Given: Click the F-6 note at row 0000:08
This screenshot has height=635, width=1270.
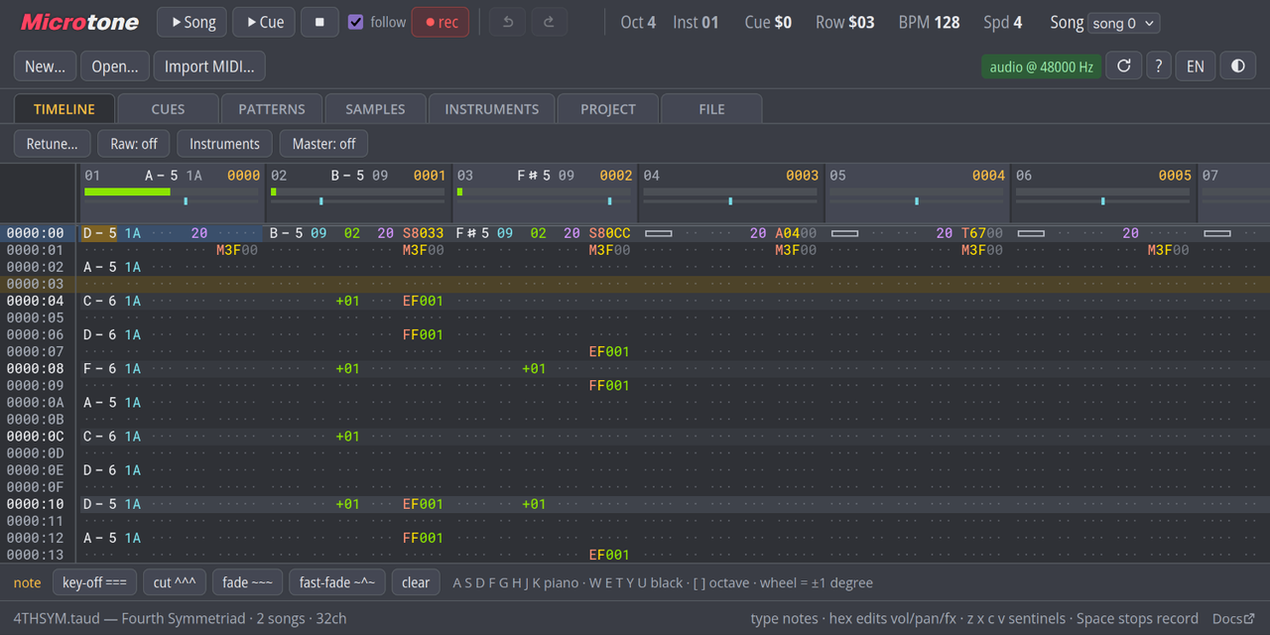Looking at the screenshot, I should tap(99, 368).
